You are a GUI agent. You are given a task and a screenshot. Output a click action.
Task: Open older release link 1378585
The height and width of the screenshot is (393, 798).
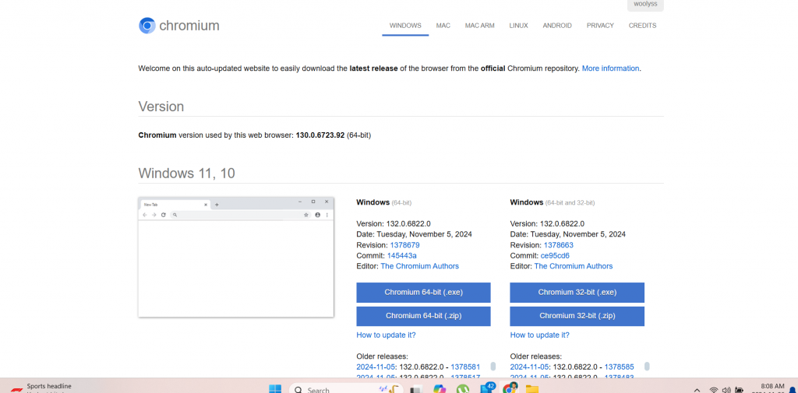[x=619, y=367]
